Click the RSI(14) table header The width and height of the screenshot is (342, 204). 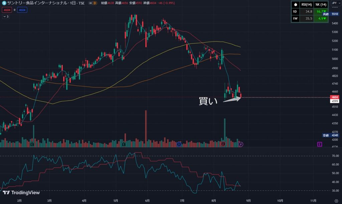click(307, 5)
